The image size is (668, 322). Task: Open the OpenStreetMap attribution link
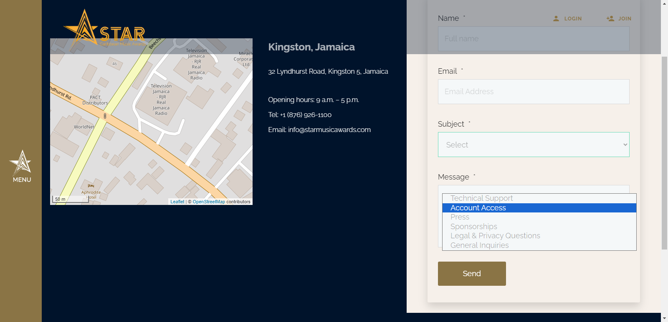click(209, 202)
